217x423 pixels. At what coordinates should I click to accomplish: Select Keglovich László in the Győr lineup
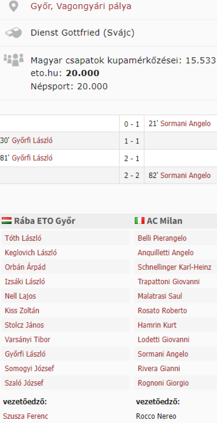click(x=31, y=253)
